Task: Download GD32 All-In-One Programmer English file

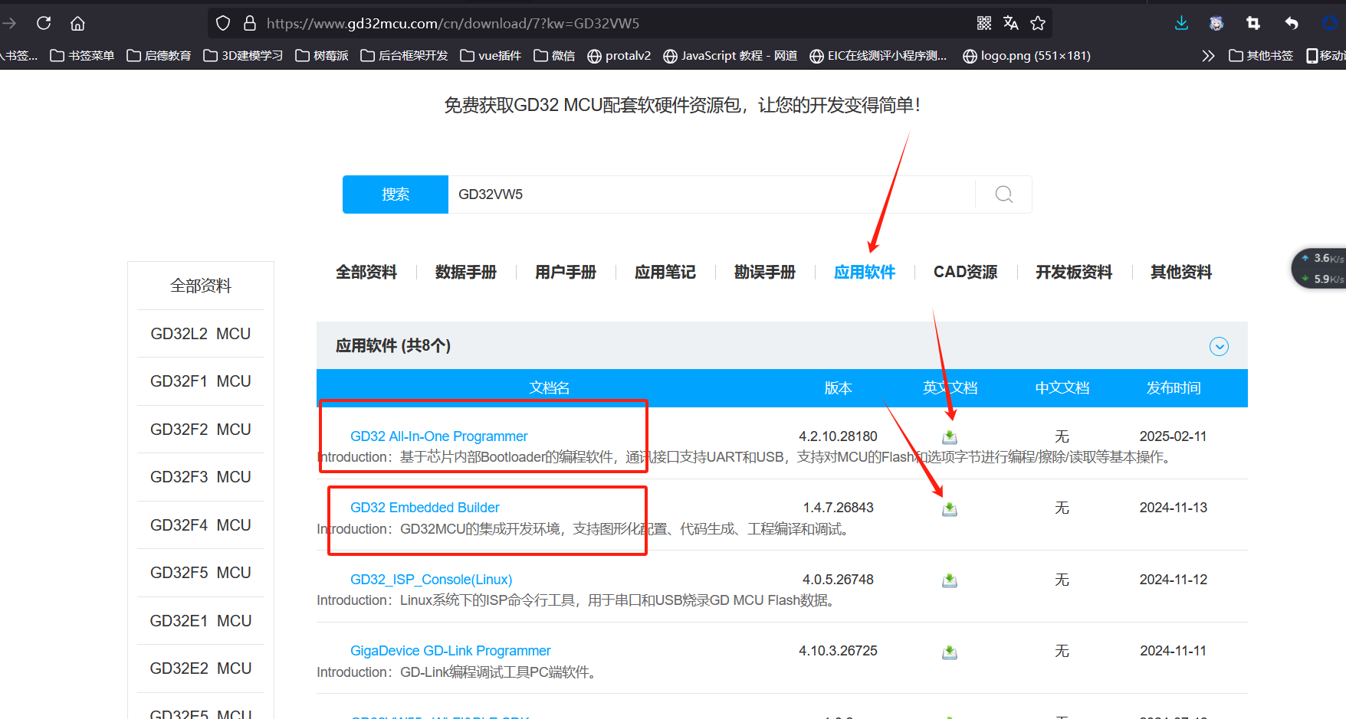Action: (950, 437)
